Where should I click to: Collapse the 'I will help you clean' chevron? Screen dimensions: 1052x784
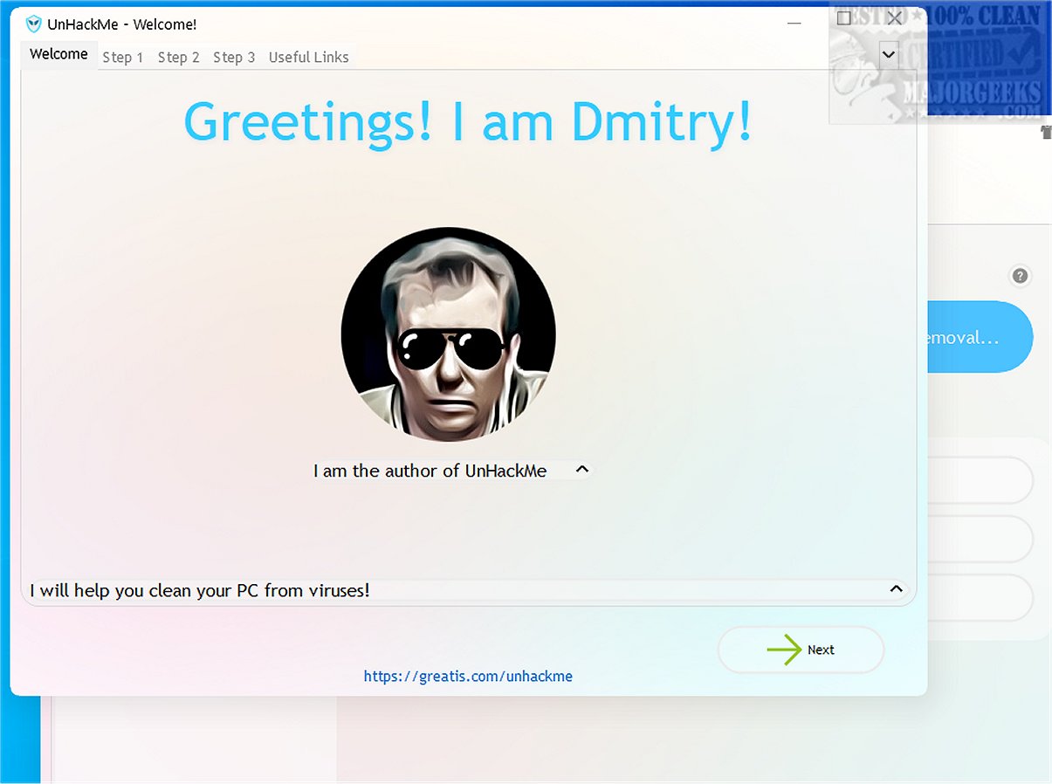[896, 589]
